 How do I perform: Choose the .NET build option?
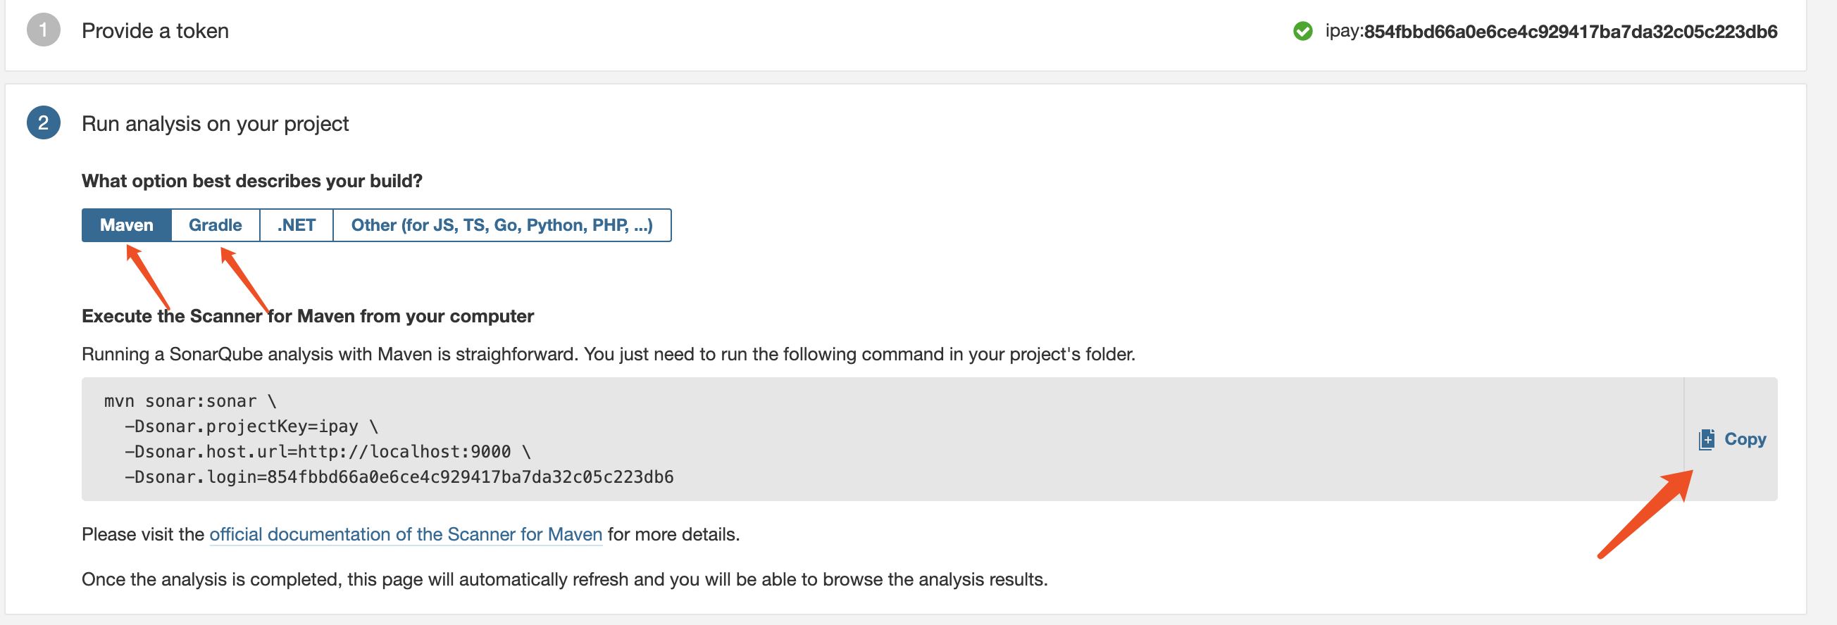pos(296,225)
